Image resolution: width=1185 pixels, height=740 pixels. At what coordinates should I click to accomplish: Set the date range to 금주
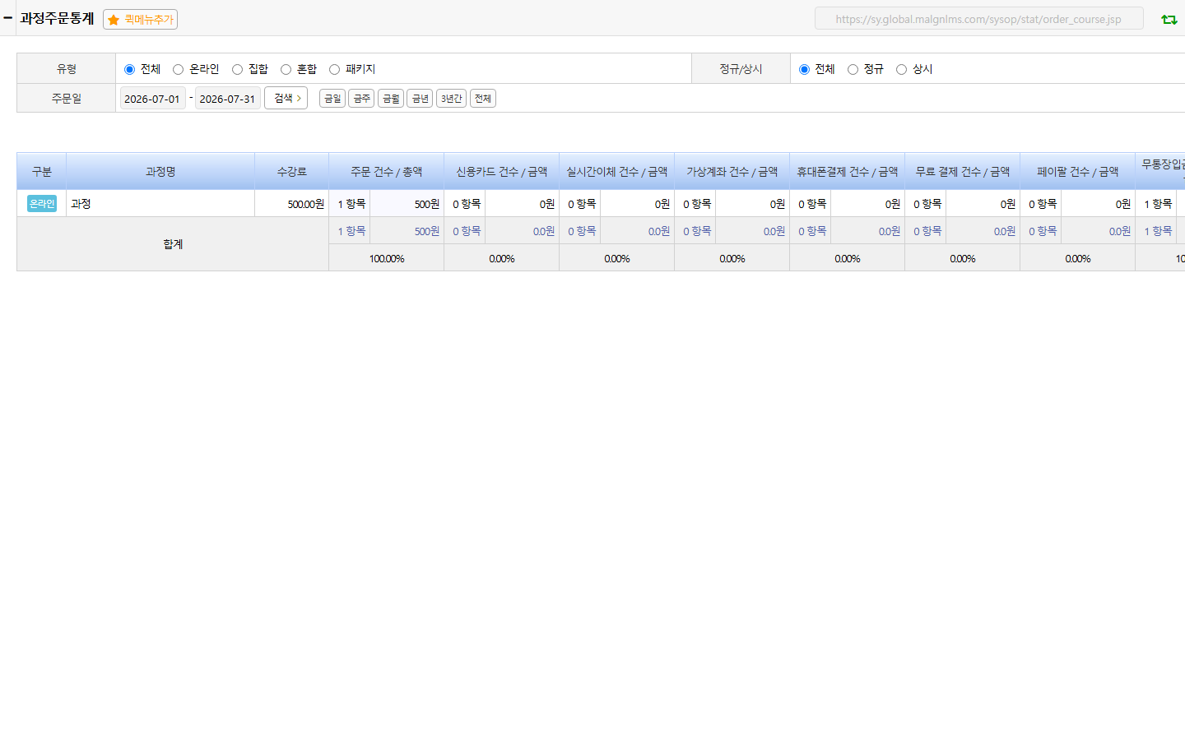[x=361, y=99]
